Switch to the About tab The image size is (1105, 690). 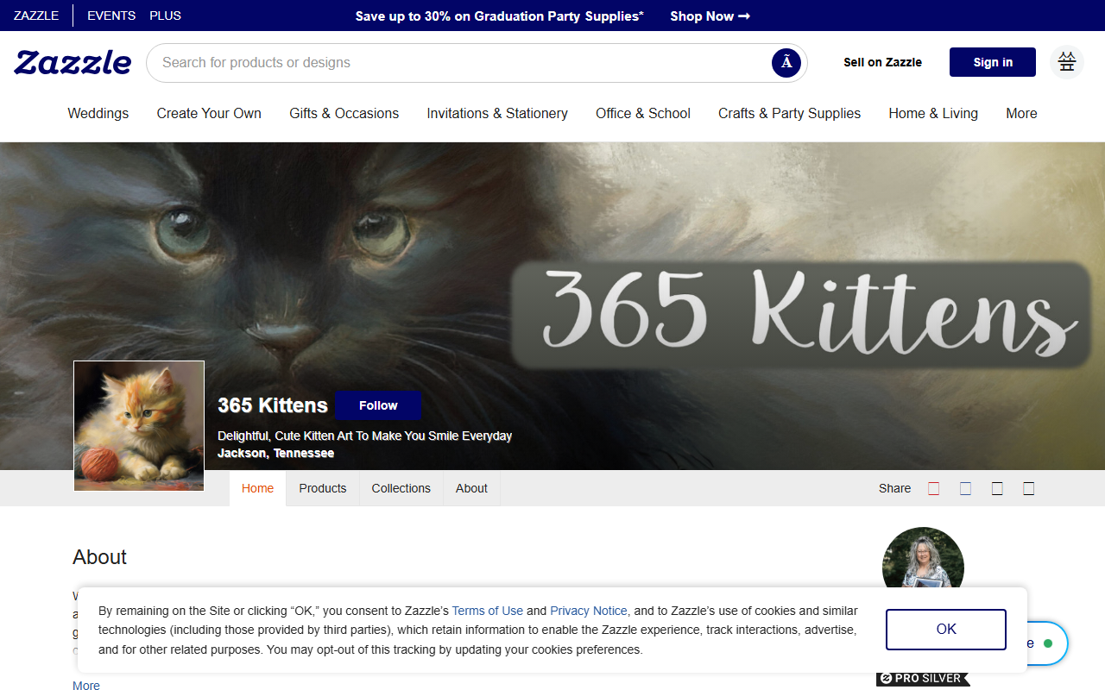point(471,488)
